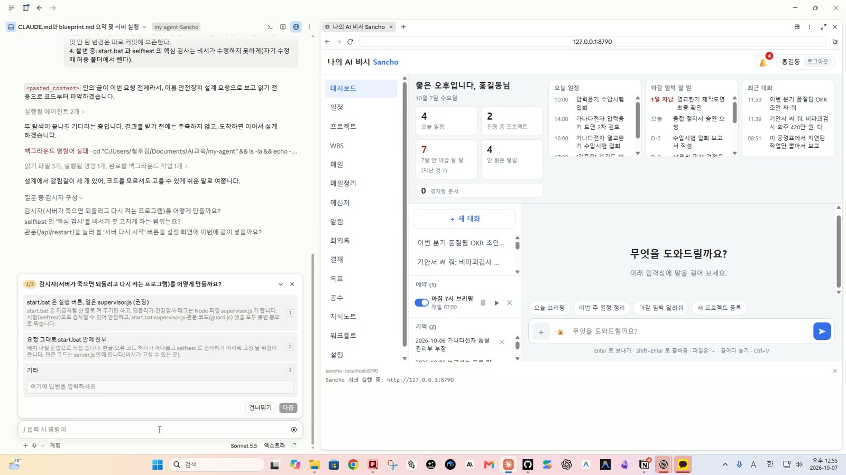Start a new chat with + 새 대화
This screenshot has height=475, width=846.
465,219
